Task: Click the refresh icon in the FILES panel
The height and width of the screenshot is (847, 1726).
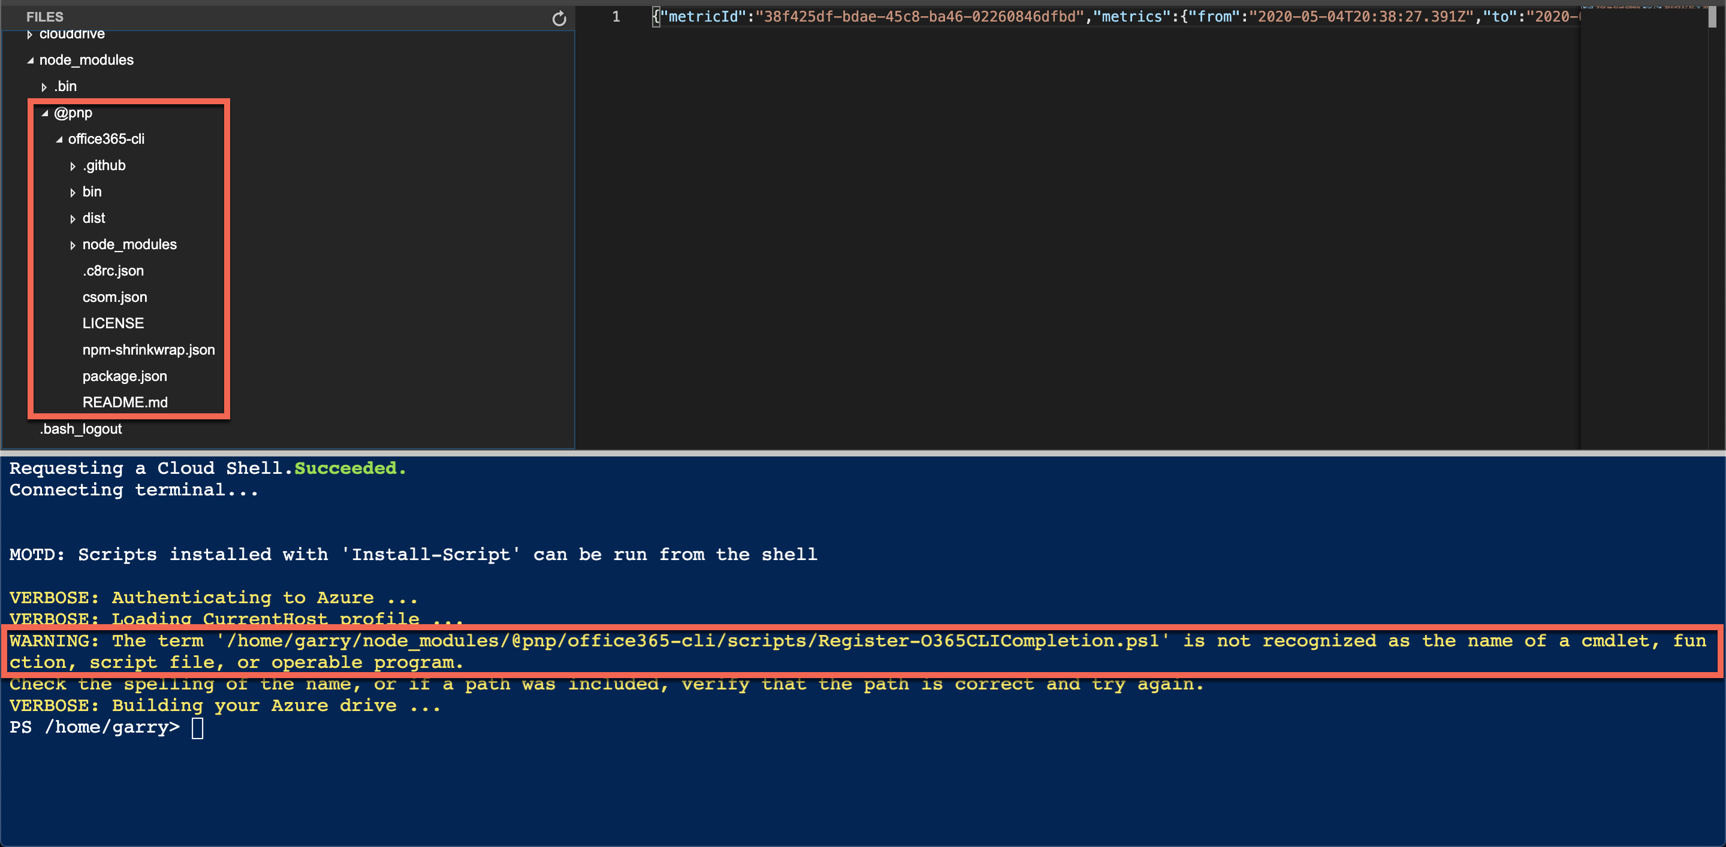Action: (x=560, y=18)
